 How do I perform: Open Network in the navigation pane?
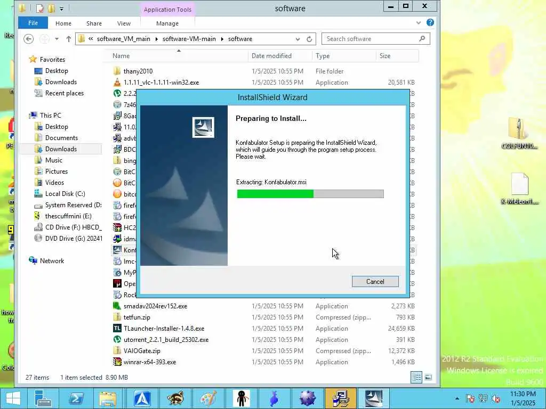click(52, 260)
